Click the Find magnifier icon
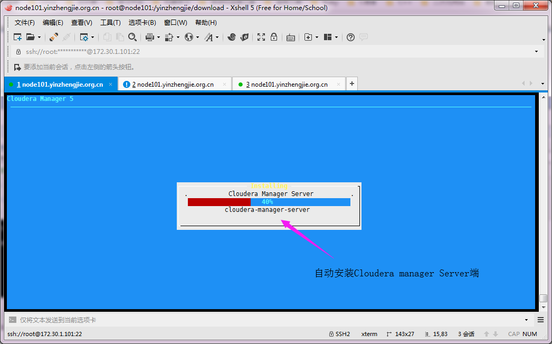 (132, 37)
